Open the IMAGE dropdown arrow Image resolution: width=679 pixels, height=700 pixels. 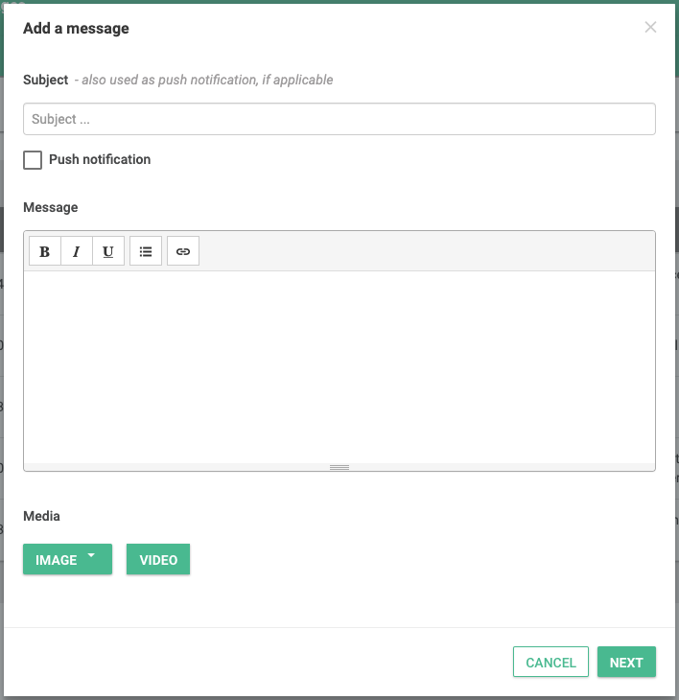coord(91,555)
